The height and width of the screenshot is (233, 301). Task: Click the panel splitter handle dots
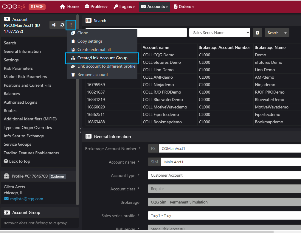coord(81,131)
